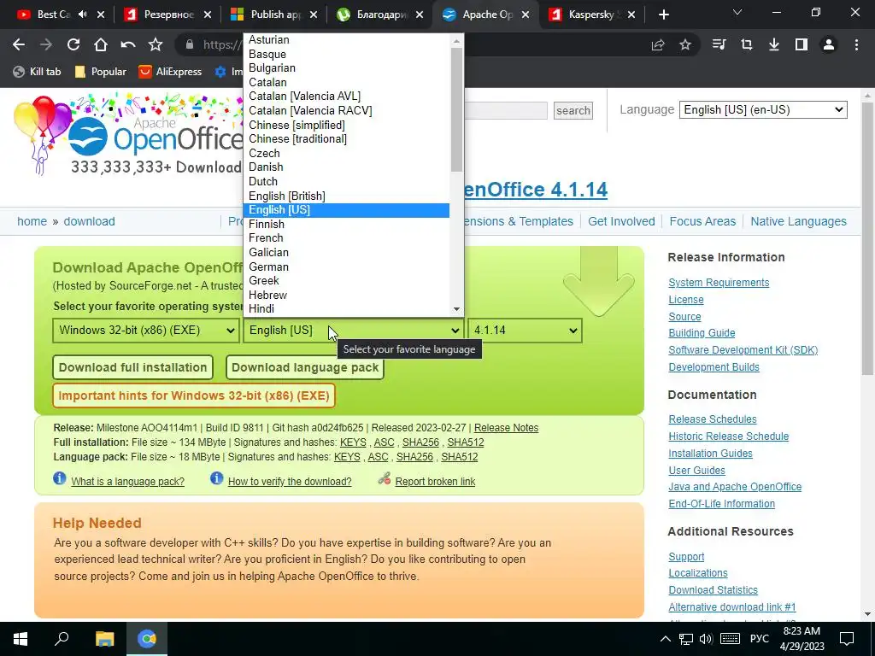Click the info icon next to What is a language pack
Screen dimensions: 875x656
point(59,478)
